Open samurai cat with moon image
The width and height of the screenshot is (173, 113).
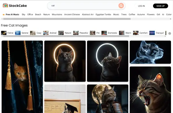[108, 99]
